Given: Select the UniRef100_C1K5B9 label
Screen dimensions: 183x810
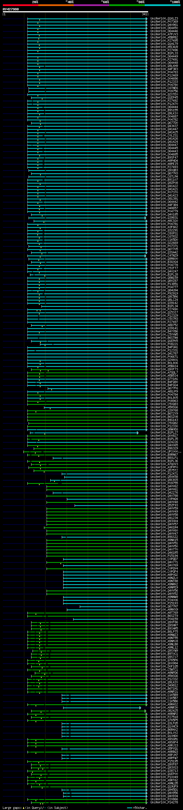Looking at the screenshot, I should [x=164, y=695].
